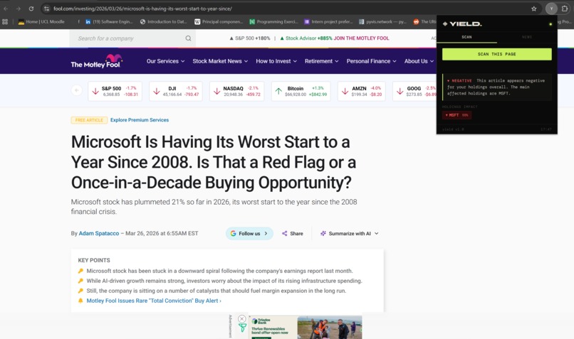The height and width of the screenshot is (339, 574).
Task: Click SCAN THIS PAGE button
Action: (497, 54)
